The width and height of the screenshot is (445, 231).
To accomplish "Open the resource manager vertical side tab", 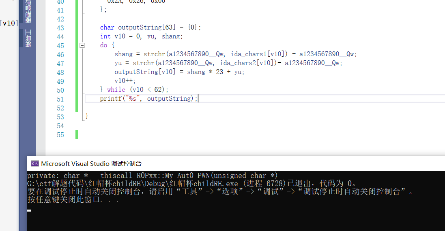I will point(28,11).
